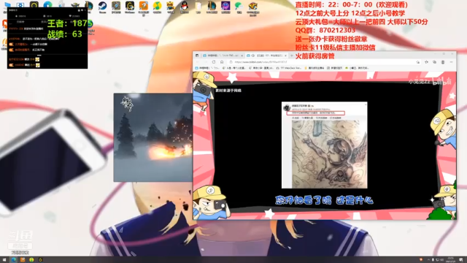Viewport: 467px width, 263px height.
Task: Click the snowy forest fire video frame
Action: coord(153,137)
